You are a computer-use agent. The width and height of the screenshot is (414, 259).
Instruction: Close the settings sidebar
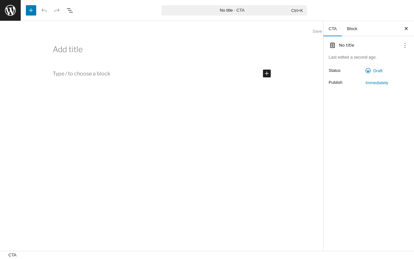[406, 28]
